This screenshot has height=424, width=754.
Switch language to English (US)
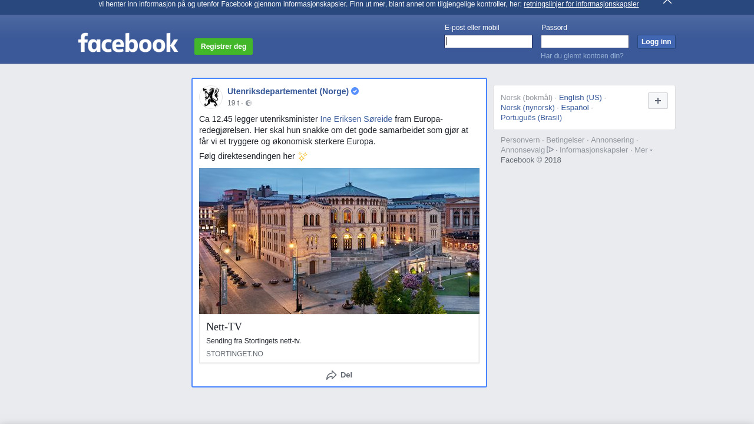580,97
